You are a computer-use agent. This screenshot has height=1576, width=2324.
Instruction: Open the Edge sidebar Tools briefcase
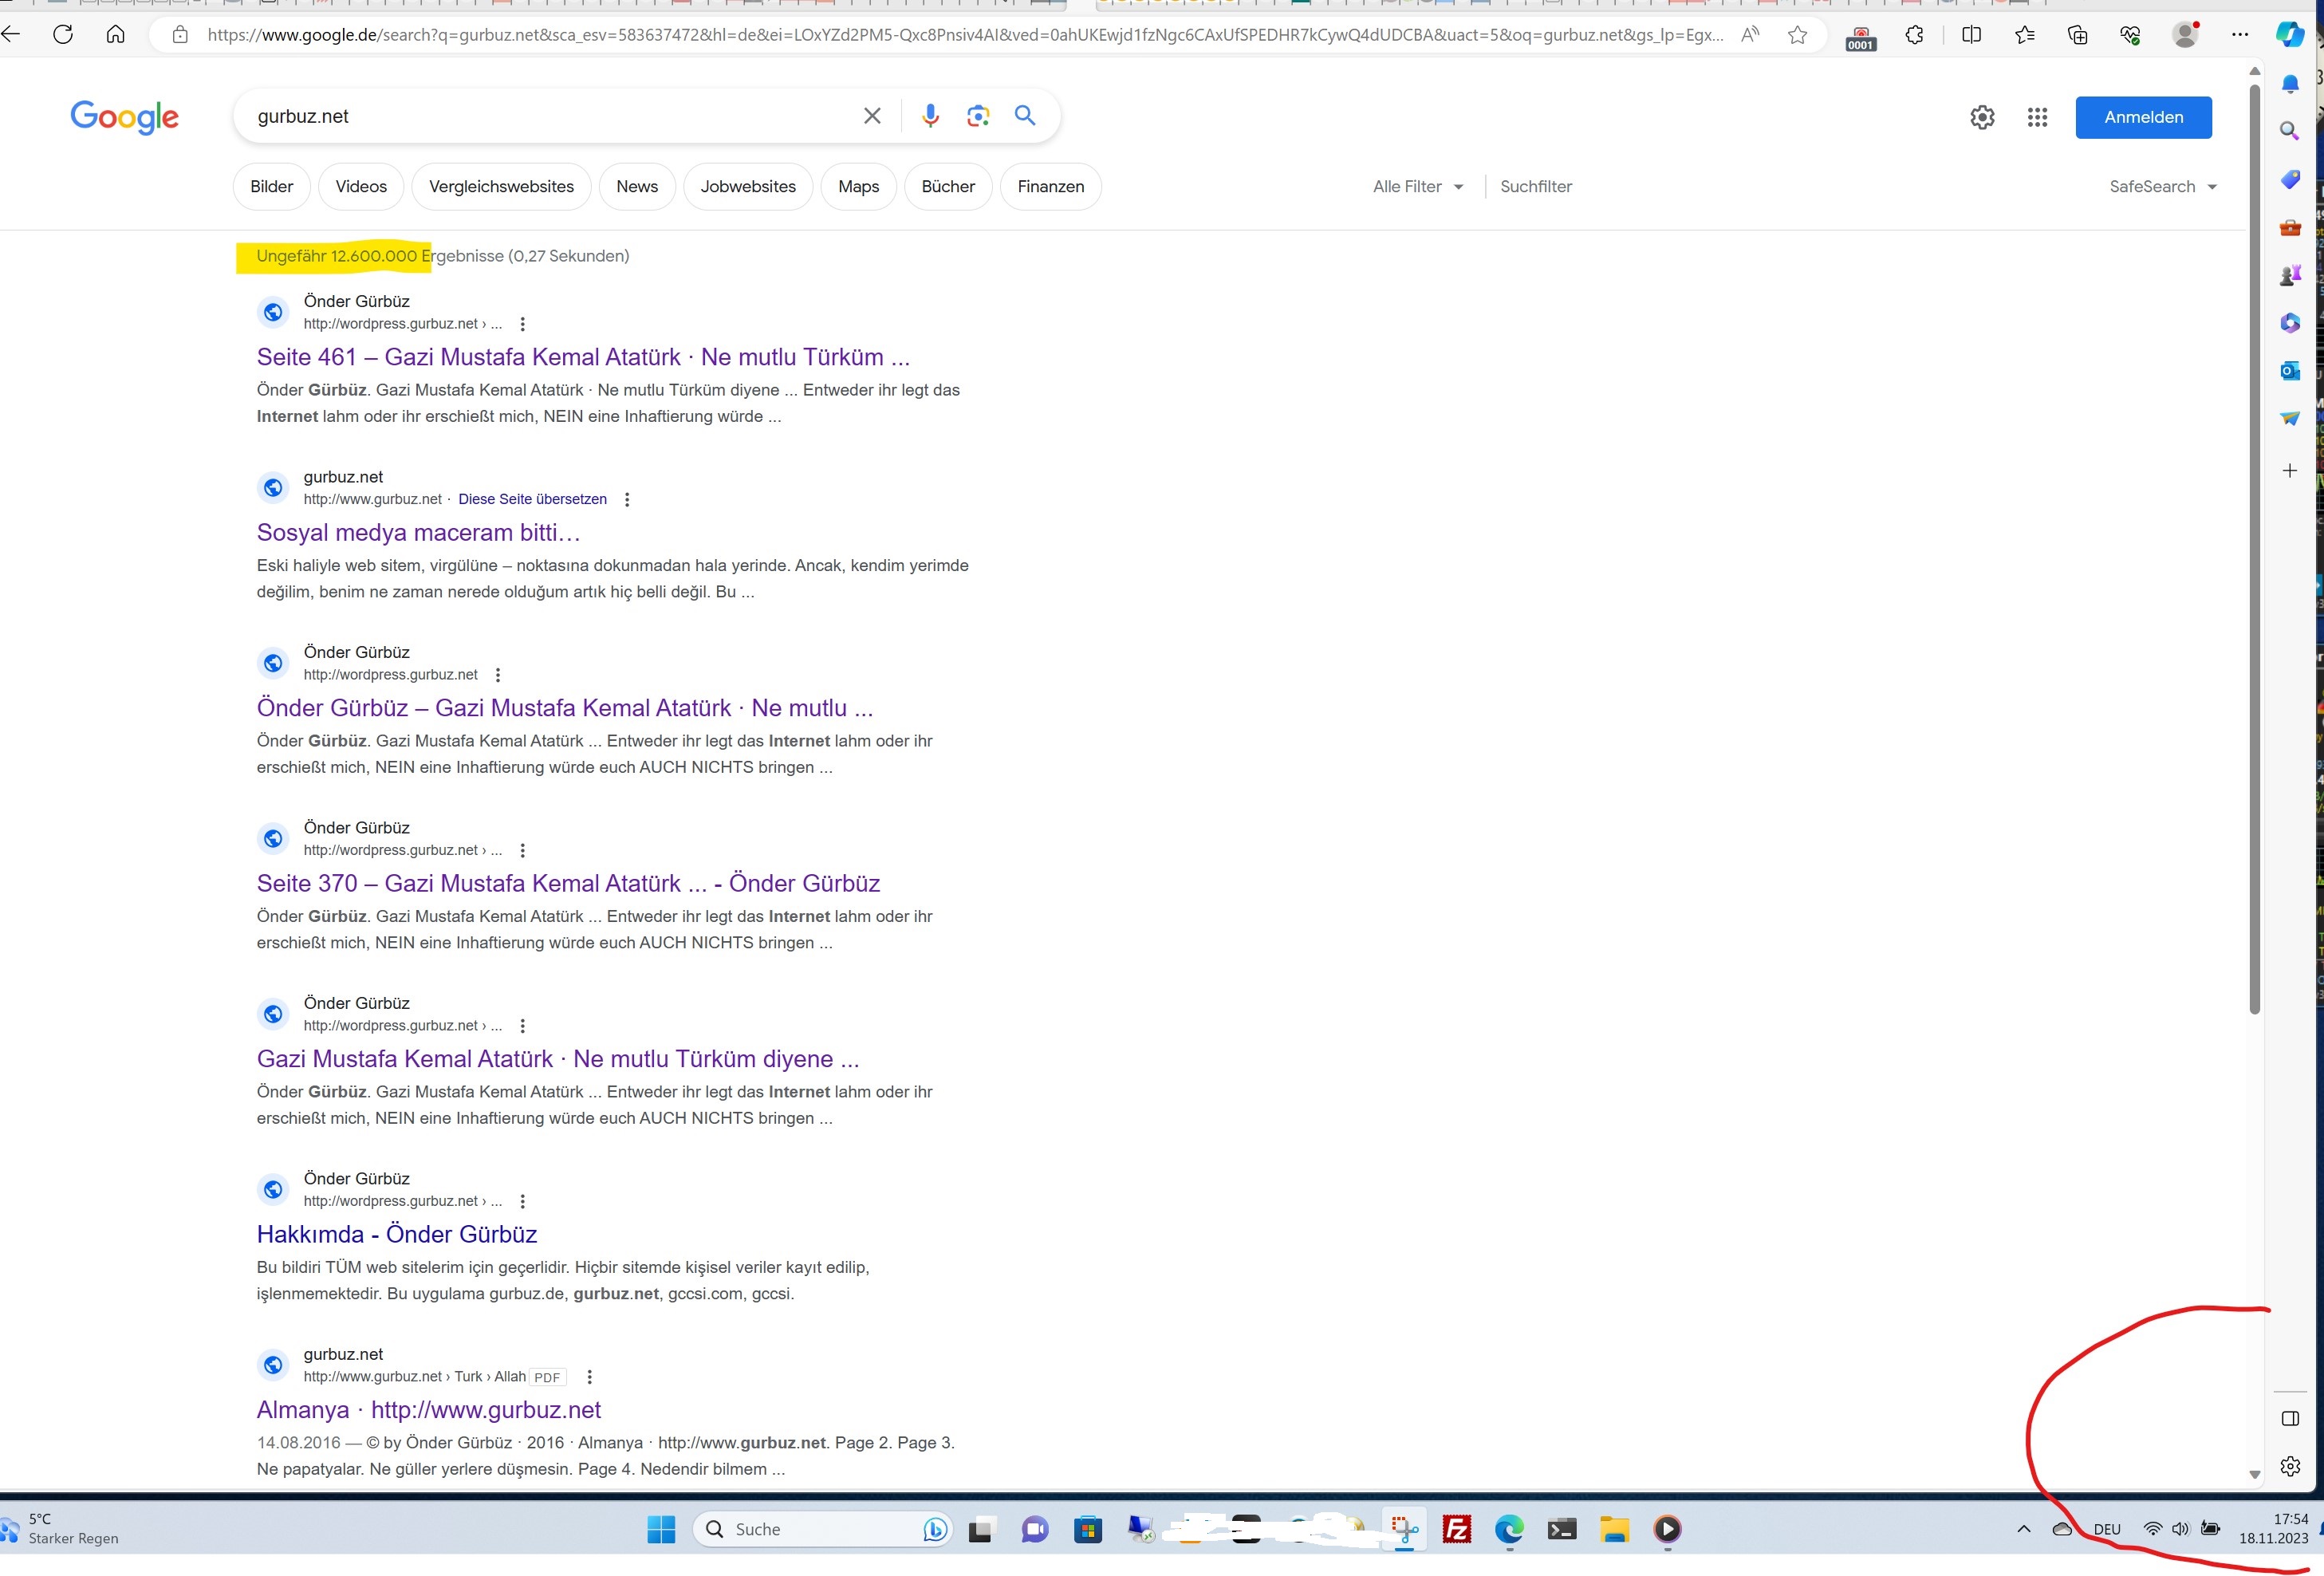tap(2290, 228)
